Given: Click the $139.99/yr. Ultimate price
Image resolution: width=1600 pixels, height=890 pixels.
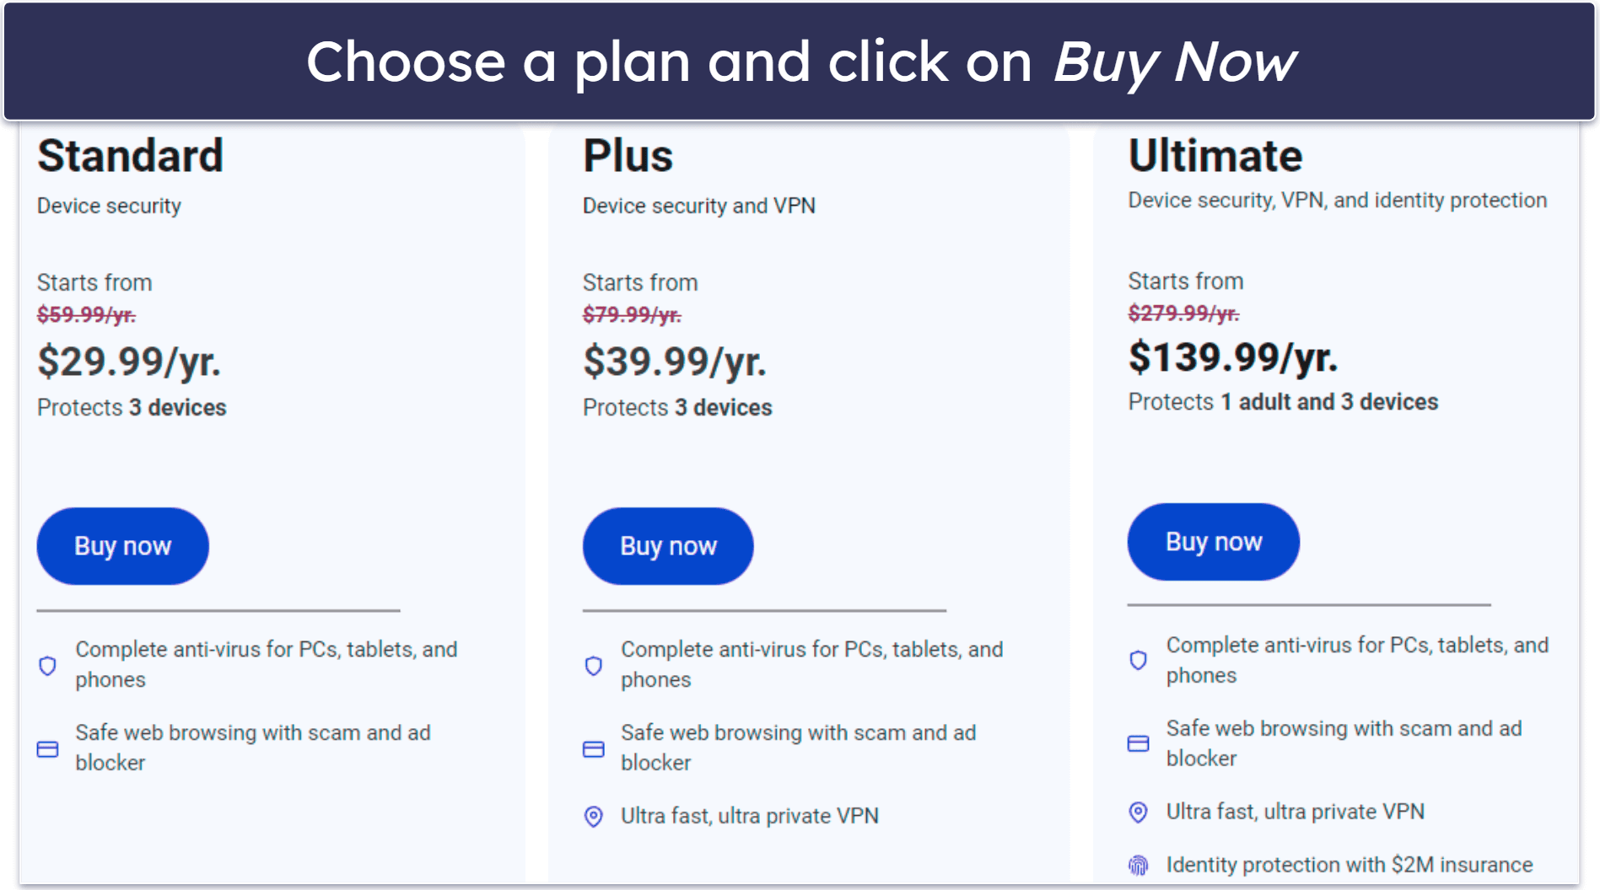Looking at the screenshot, I should pyautogui.click(x=1233, y=357).
